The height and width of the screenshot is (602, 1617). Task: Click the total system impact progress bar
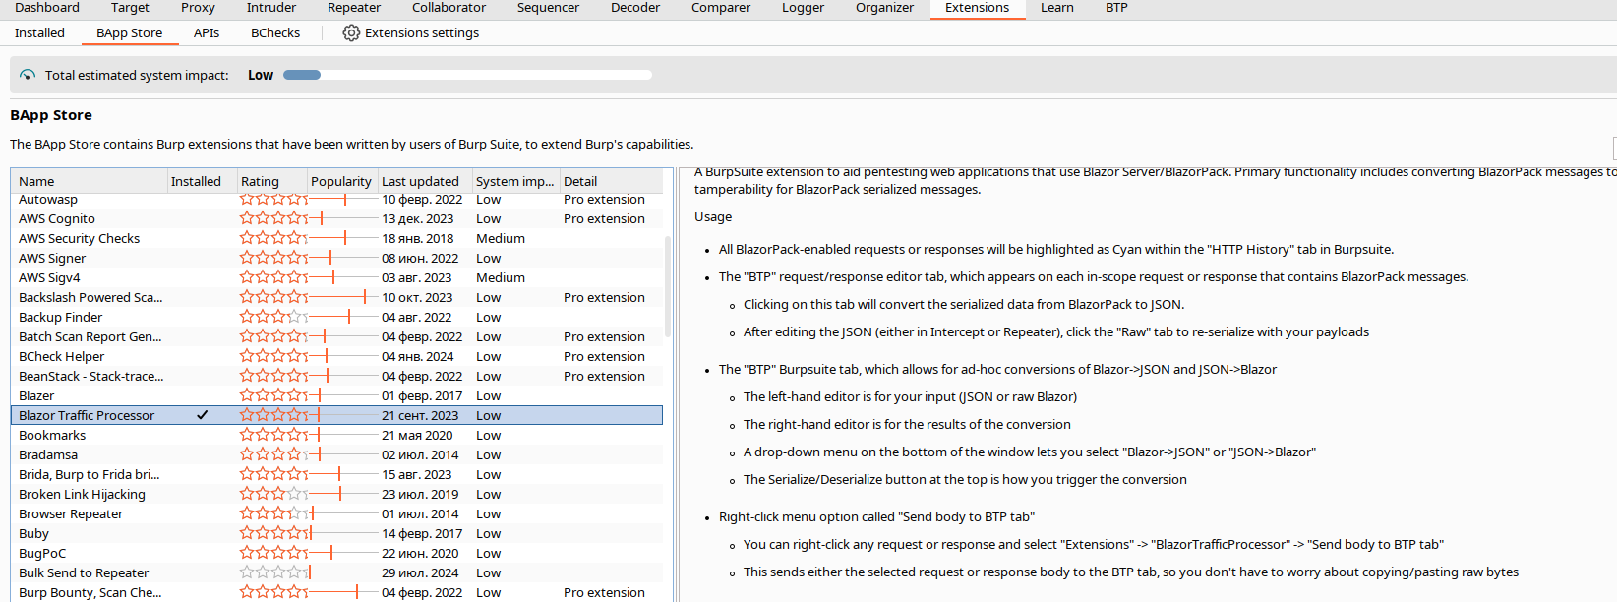[x=467, y=75]
